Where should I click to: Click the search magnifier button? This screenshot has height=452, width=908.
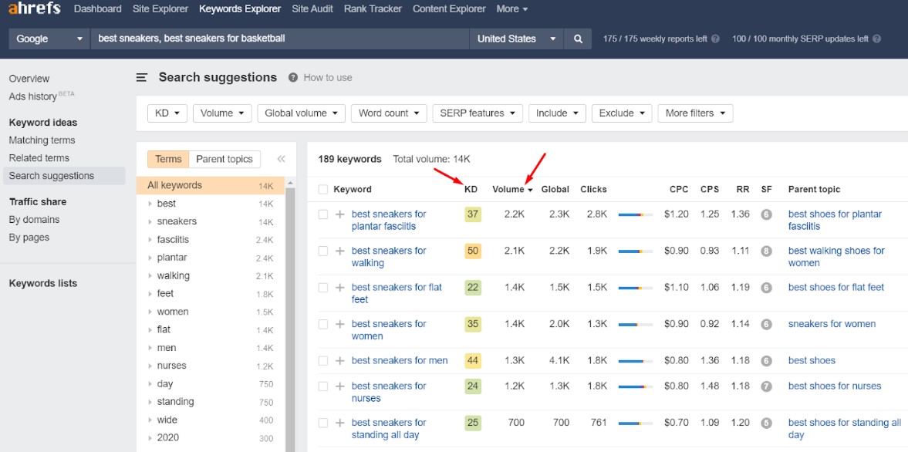tap(578, 39)
